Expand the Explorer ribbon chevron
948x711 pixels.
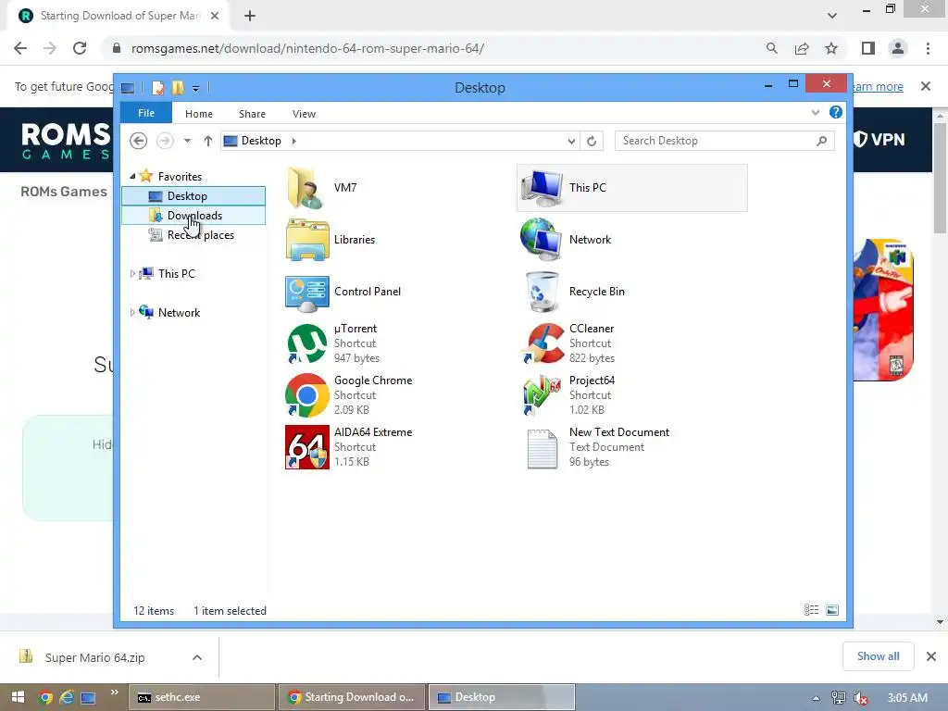tap(815, 112)
